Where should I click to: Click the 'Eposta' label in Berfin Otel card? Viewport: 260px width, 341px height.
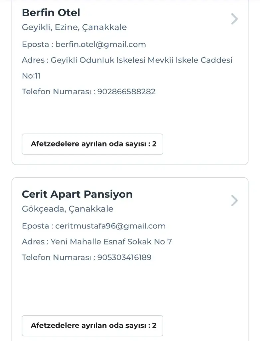click(35, 44)
